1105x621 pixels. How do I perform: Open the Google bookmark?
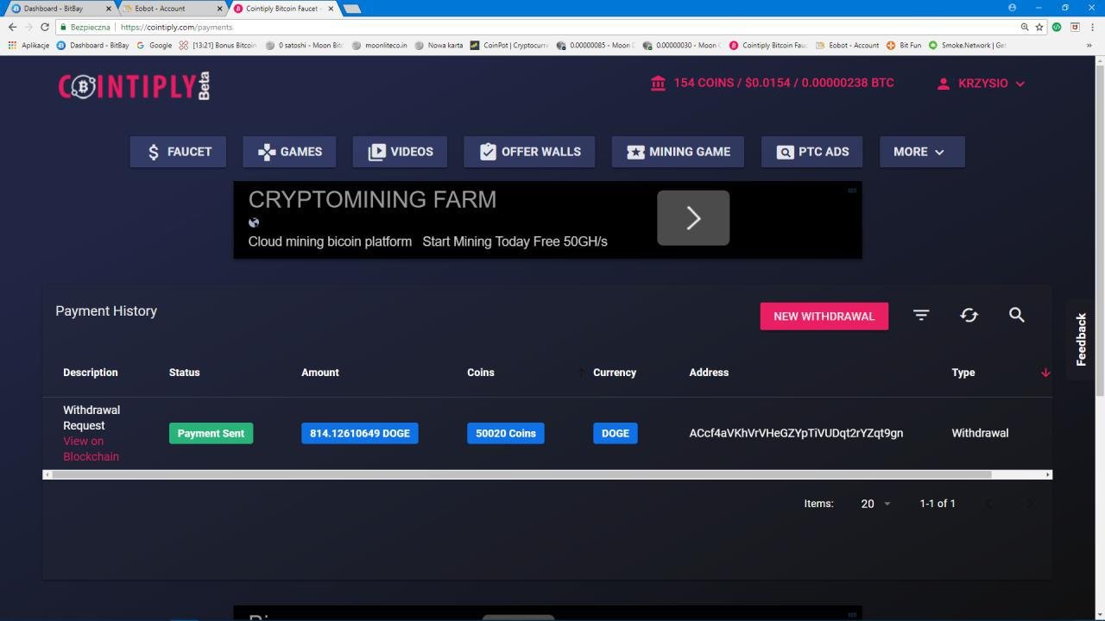[155, 45]
